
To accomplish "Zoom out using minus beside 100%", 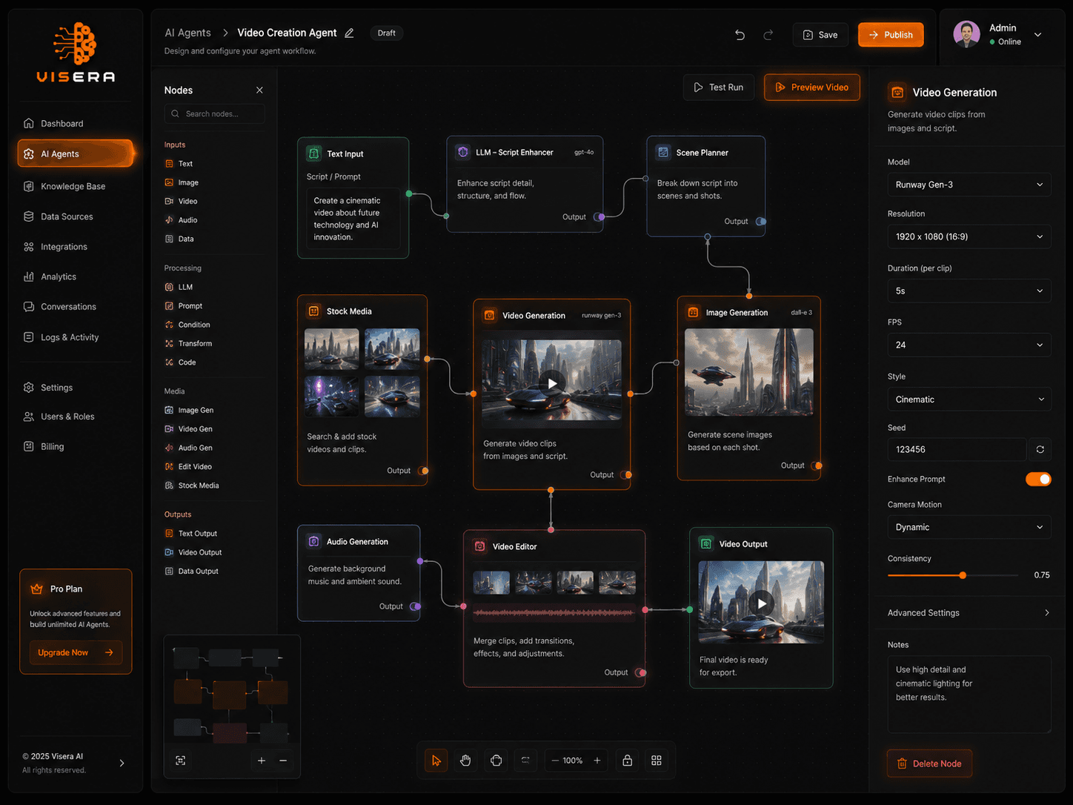I will pos(554,761).
